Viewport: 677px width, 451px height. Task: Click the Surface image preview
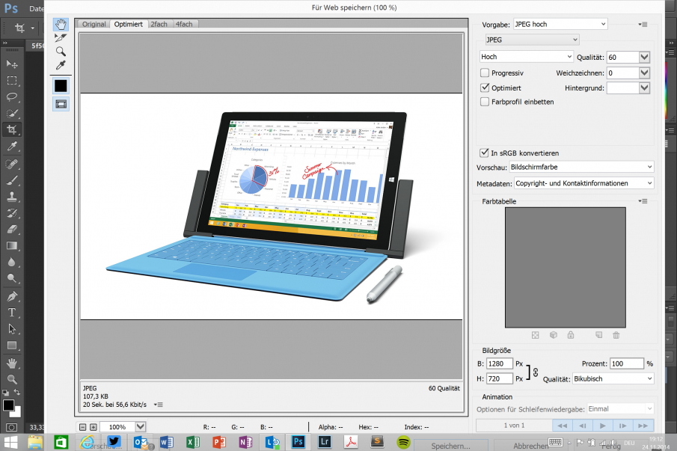click(271, 206)
